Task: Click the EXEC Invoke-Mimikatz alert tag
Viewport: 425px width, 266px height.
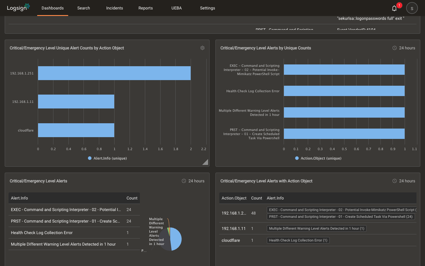Action: tap(341, 210)
